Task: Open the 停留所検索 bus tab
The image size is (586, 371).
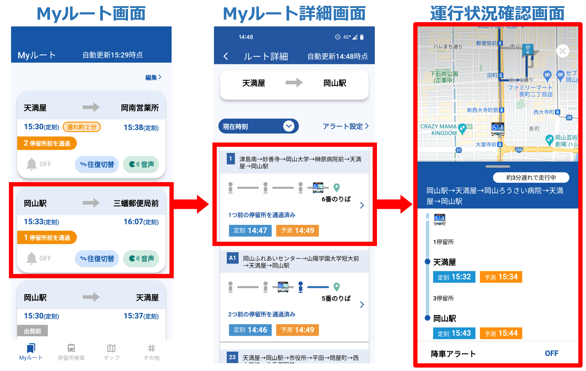Action: click(x=71, y=352)
